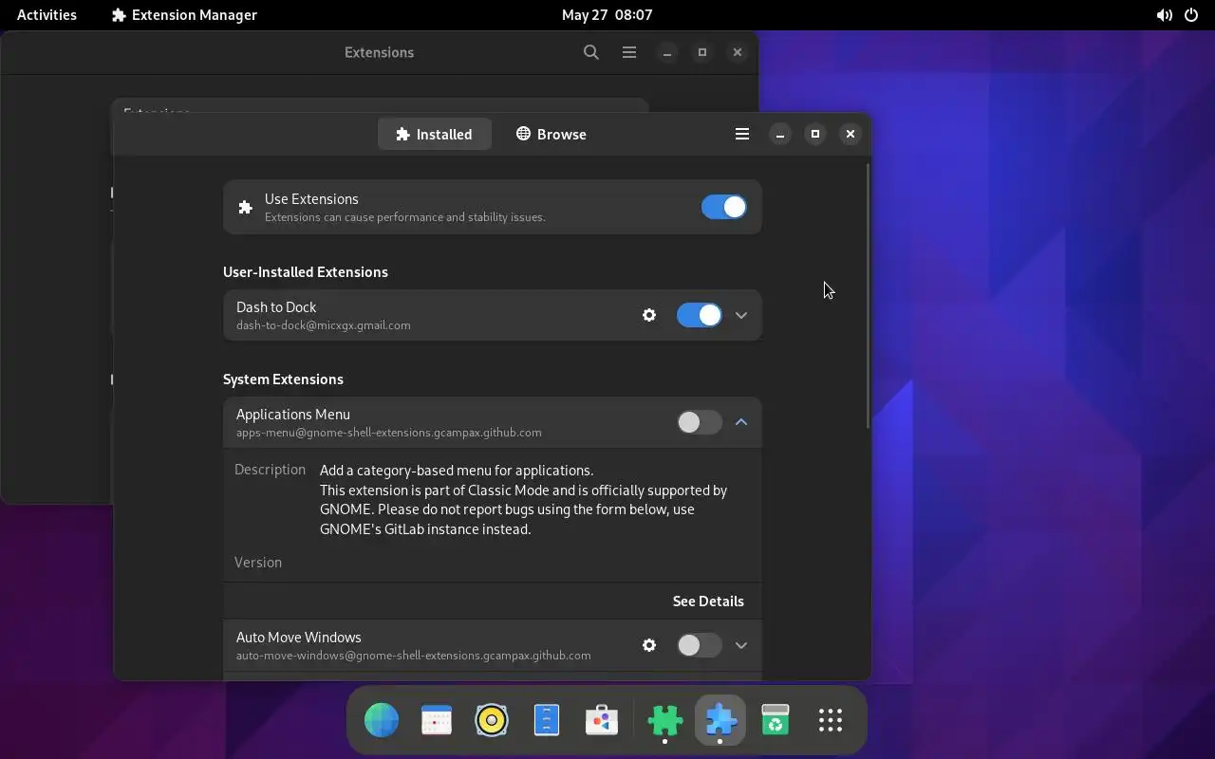This screenshot has height=759, width=1215.
Task: Click the Extension Manager vertical scrollbar
Action: click(868, 296)
